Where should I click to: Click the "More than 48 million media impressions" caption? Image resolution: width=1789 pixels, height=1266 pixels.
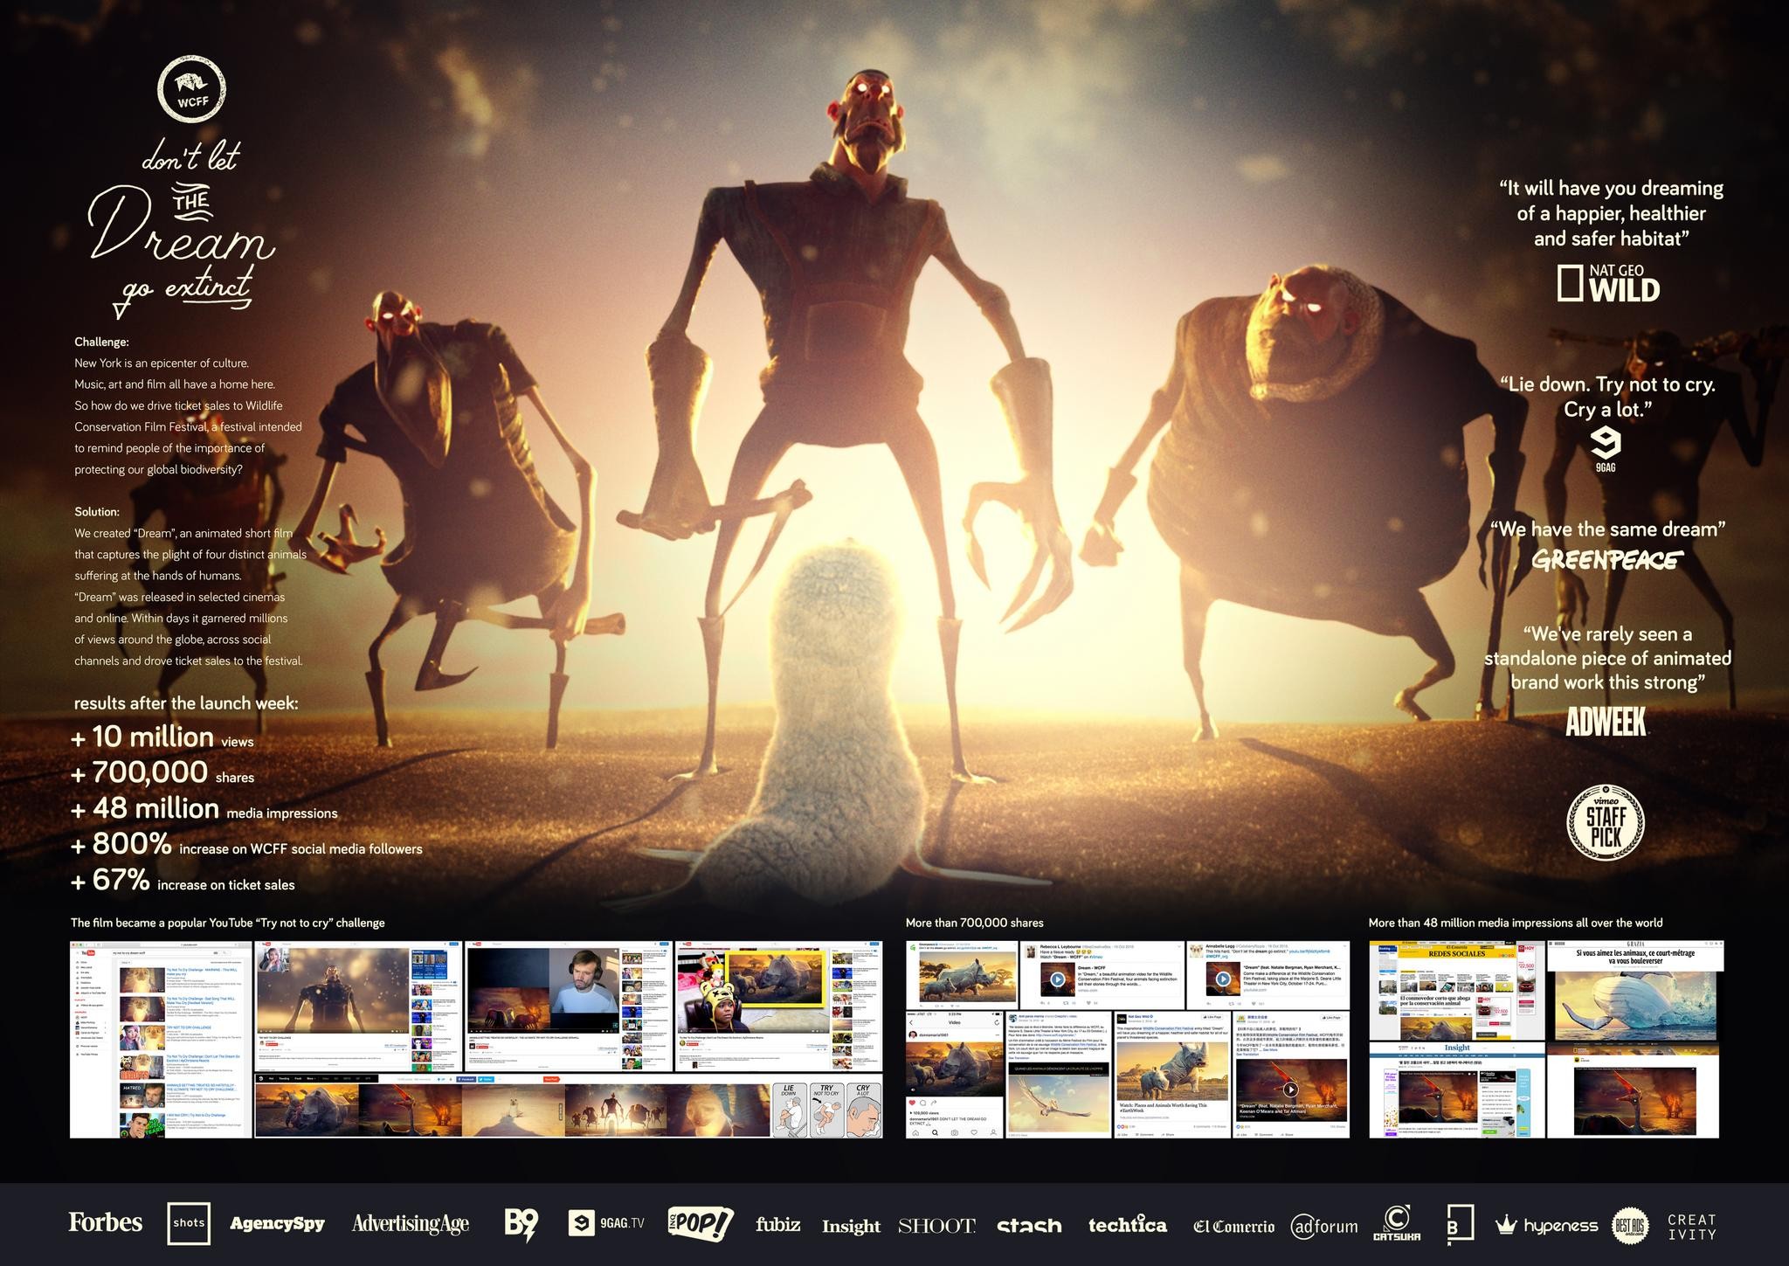(1515, 923)
